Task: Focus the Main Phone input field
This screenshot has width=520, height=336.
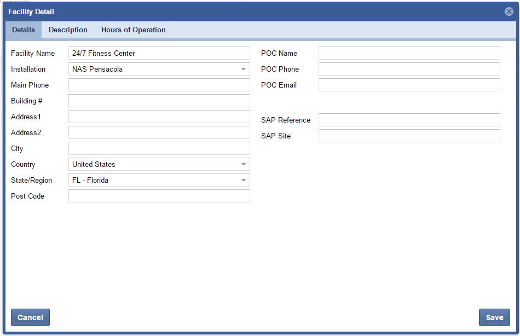Action: pos(159,85)
